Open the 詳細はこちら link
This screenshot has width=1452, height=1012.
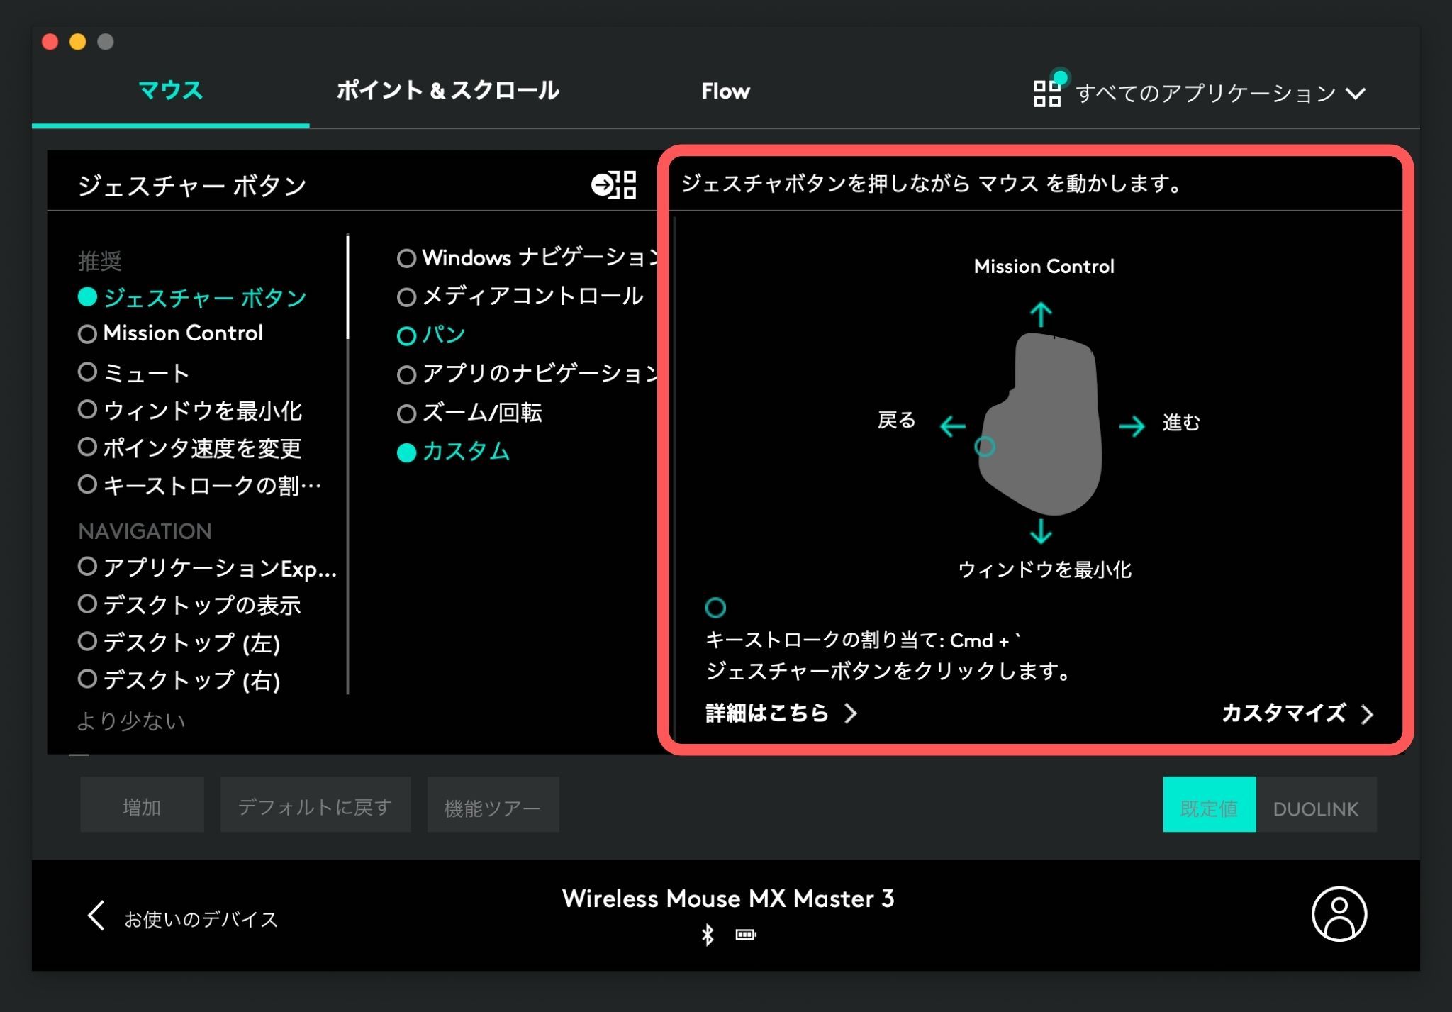[780, 713]
